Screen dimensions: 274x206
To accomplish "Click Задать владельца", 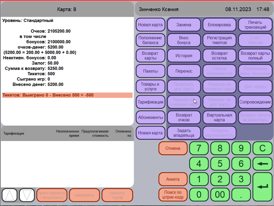I will click(x=184, y=133).
